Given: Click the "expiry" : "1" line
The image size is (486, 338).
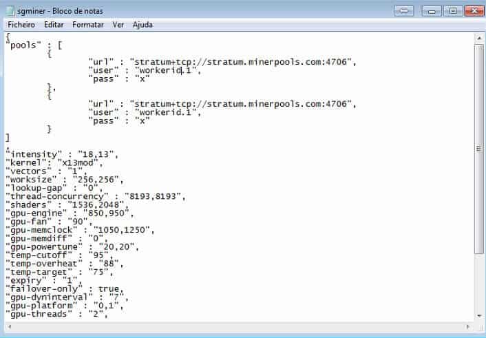Looking at the screenshot, I should [x=44, y=279].
